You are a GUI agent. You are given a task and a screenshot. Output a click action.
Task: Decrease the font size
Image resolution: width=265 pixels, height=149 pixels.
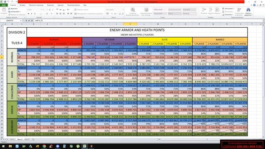(53, 10)
